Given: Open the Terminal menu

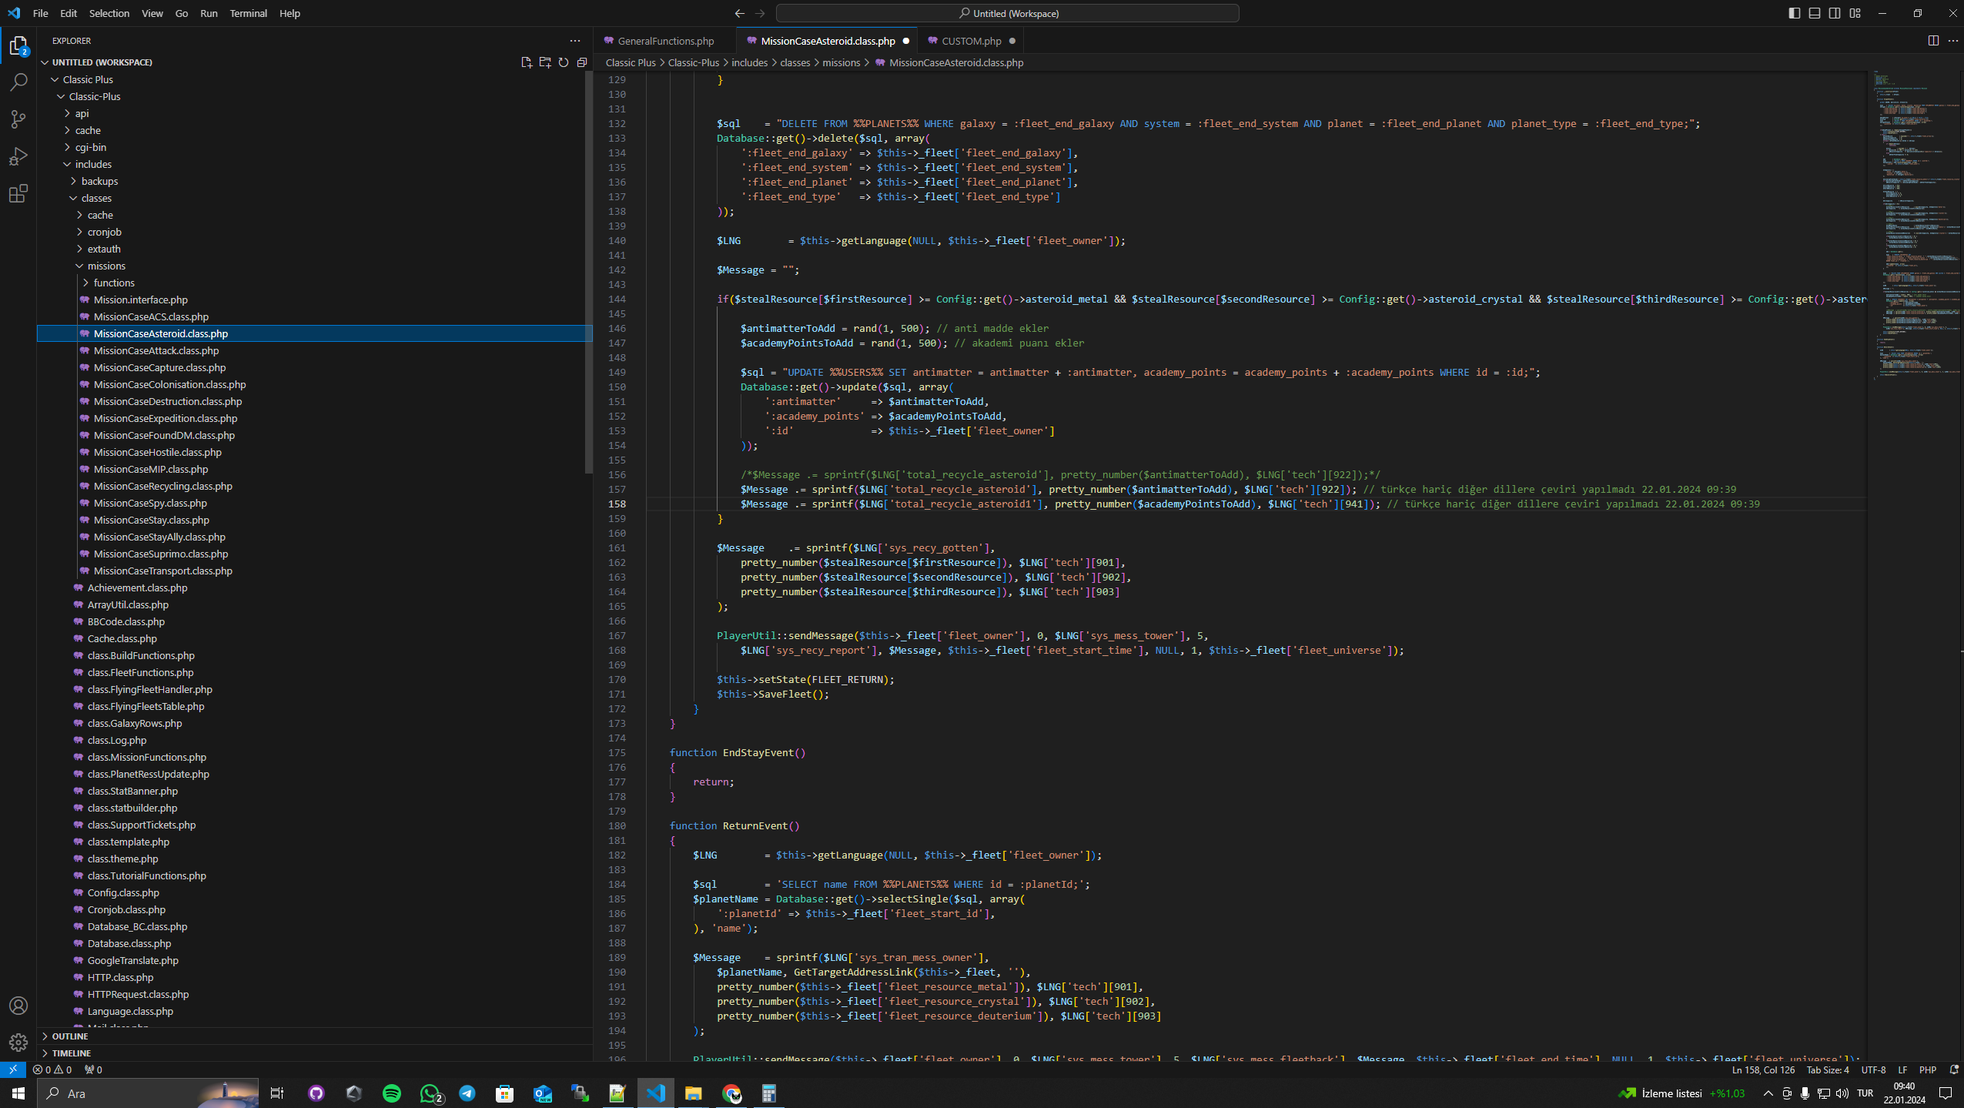Looking at the screenshot, I should pos(248,13).
